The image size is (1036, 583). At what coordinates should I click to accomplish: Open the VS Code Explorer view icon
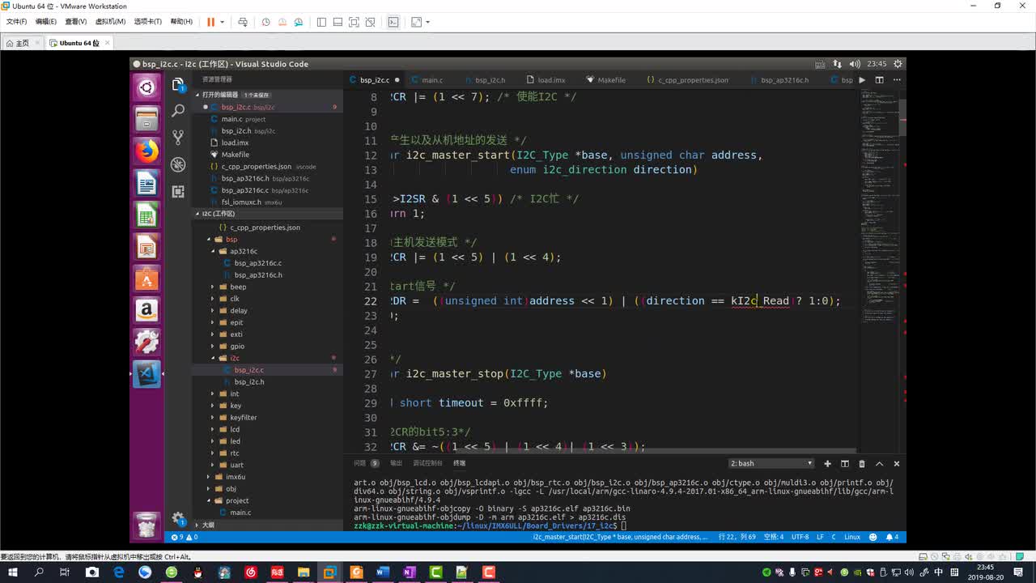pyautogui.click(x=178, y=84)
